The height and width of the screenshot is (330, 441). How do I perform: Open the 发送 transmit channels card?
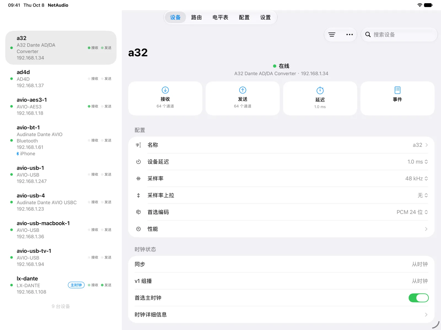243,98
